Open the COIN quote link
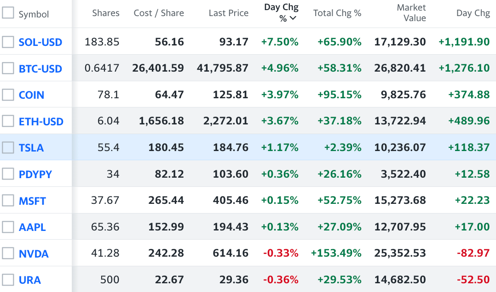 [x=31, y=95]
